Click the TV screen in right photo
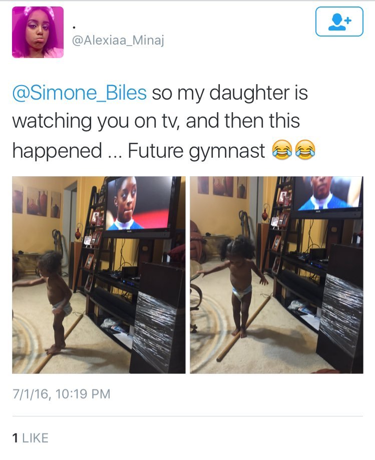The width and height of the screenshot is (375, 460). 328,193
